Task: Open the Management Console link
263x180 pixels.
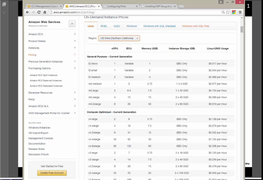Action: point(41,138)
